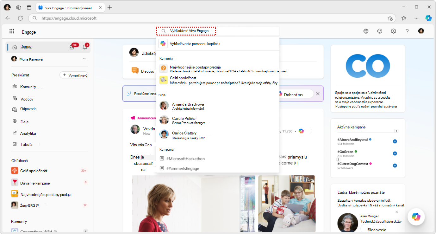
Task: Open the #GoGreen campaign link
Action: (345, 152)
